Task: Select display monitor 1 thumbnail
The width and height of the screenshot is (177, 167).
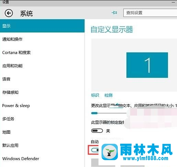Action: (147, 65)
